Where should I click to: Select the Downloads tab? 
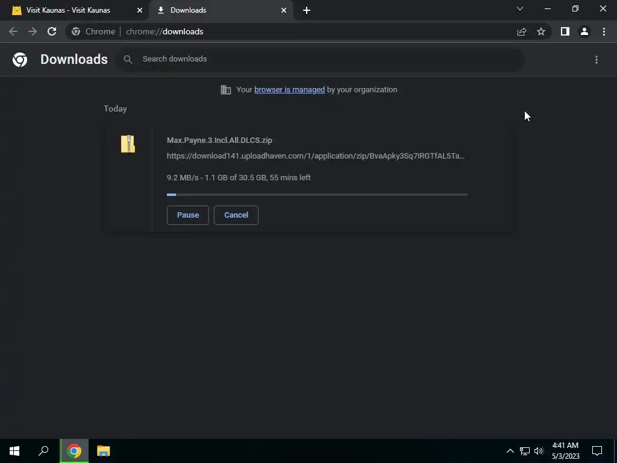click(x=221, y=10)
